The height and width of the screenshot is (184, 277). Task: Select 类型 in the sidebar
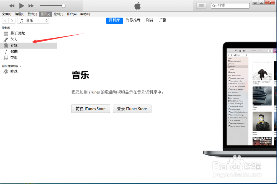(29, 58)
